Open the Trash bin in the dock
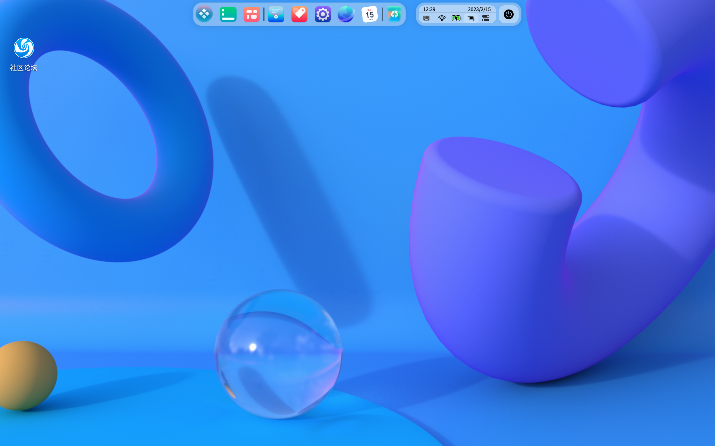The height and width of the screenshot is (446, 715). point(395,14)
